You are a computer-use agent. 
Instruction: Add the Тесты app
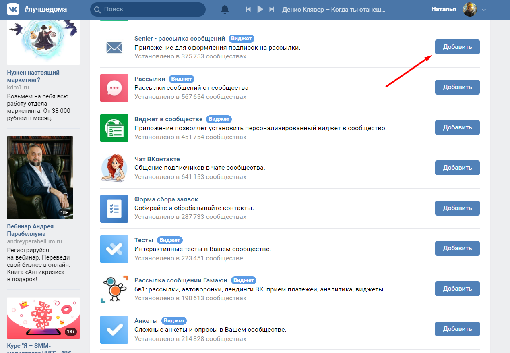coord(457,248)
